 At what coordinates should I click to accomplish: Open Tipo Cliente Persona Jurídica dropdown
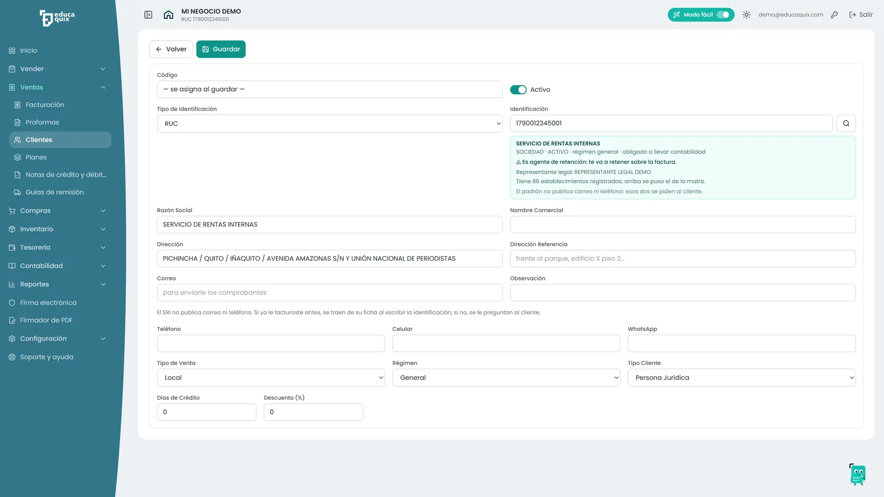click(741, 378)
